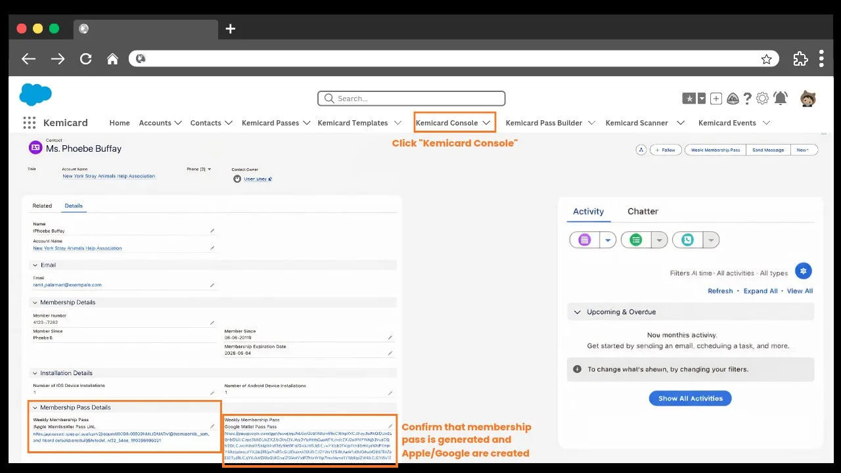Viewport: 841px width, 473px height.
Task: Click the Favorites star icon
Action: [x=689, y=99]
